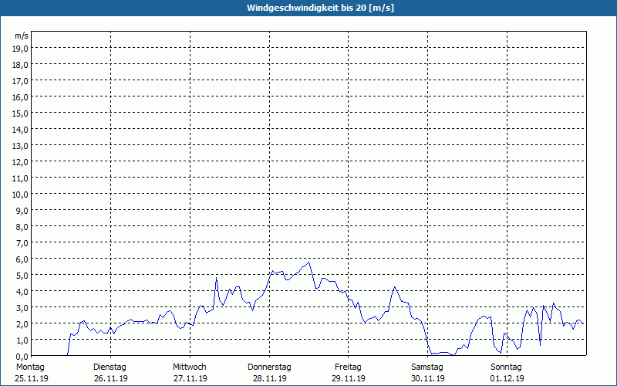Click the date '27.11.19'
Image resolution: width=617 pixels, height=386 pixels.
coord(190,378)
